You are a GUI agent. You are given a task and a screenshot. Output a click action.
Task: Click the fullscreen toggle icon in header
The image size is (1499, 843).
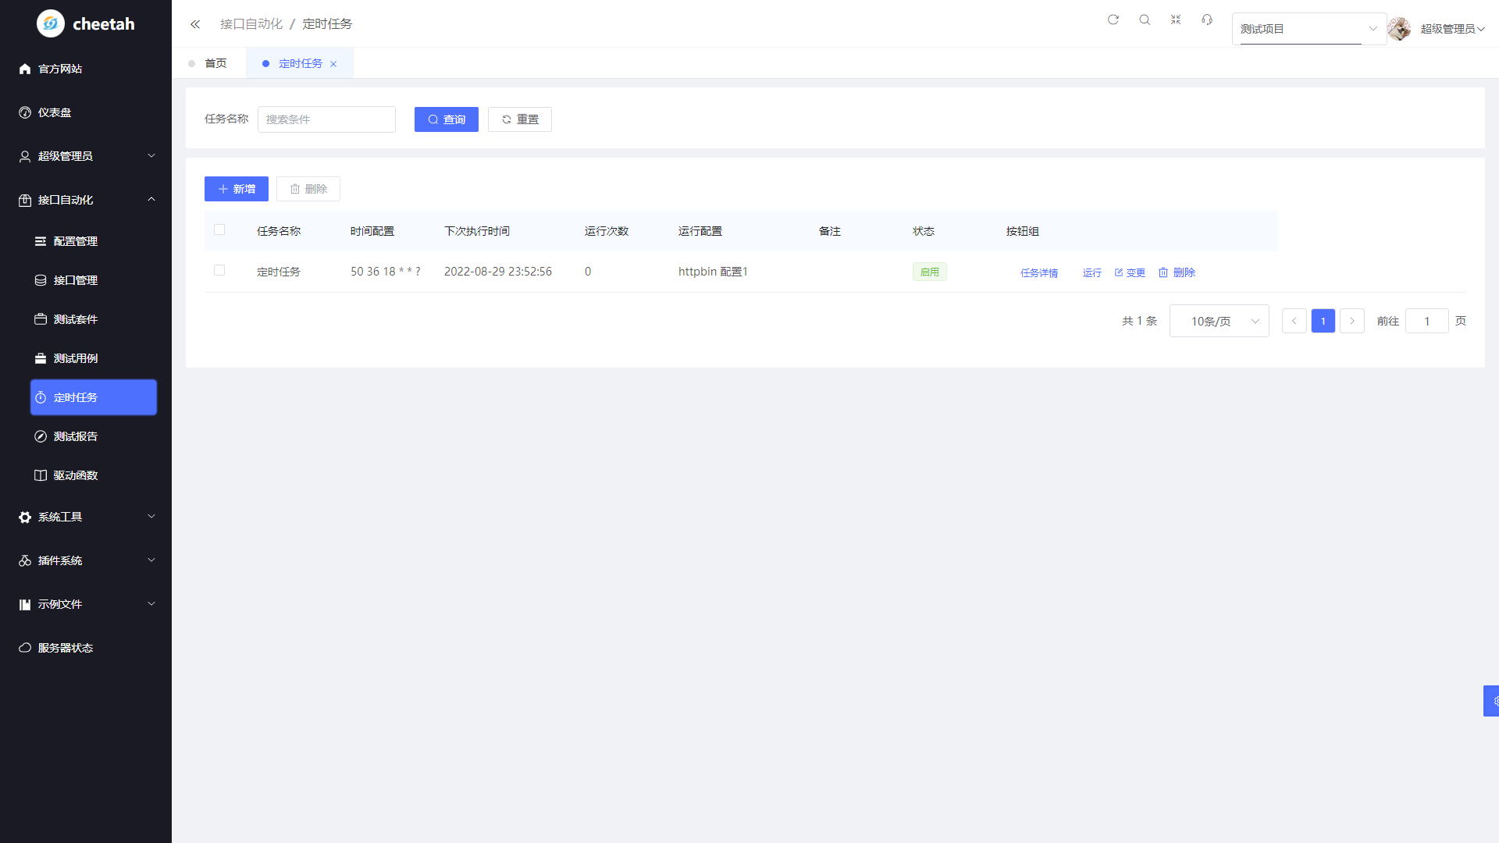pyautogui.click(x=1176, y=20)
